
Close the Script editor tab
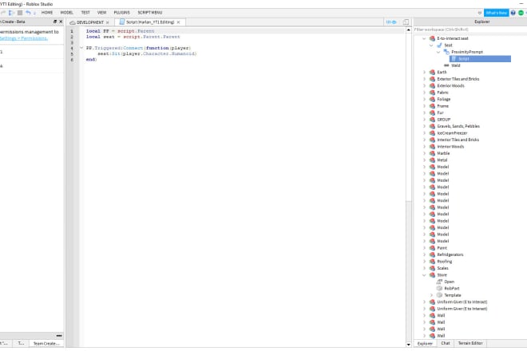click(179, 22)
